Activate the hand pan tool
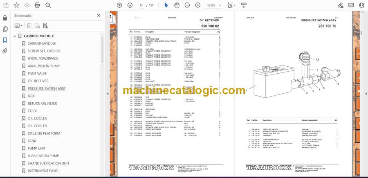Viewport: 368px width, 178px height. [x=177, y=5]
